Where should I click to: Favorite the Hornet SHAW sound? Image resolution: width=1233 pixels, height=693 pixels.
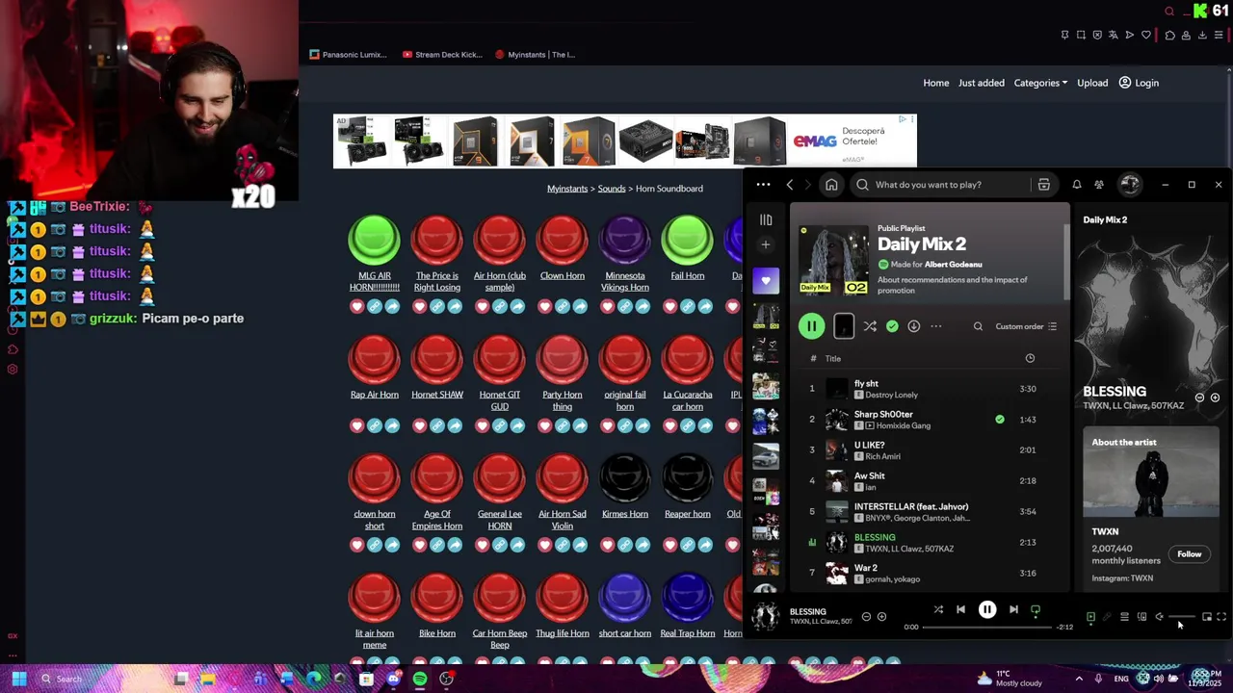pyautogui.click(x=420, y=425)
